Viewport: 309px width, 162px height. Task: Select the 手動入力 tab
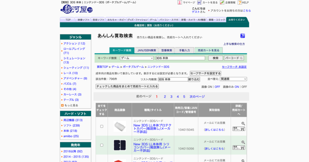(x=184, y=50)
